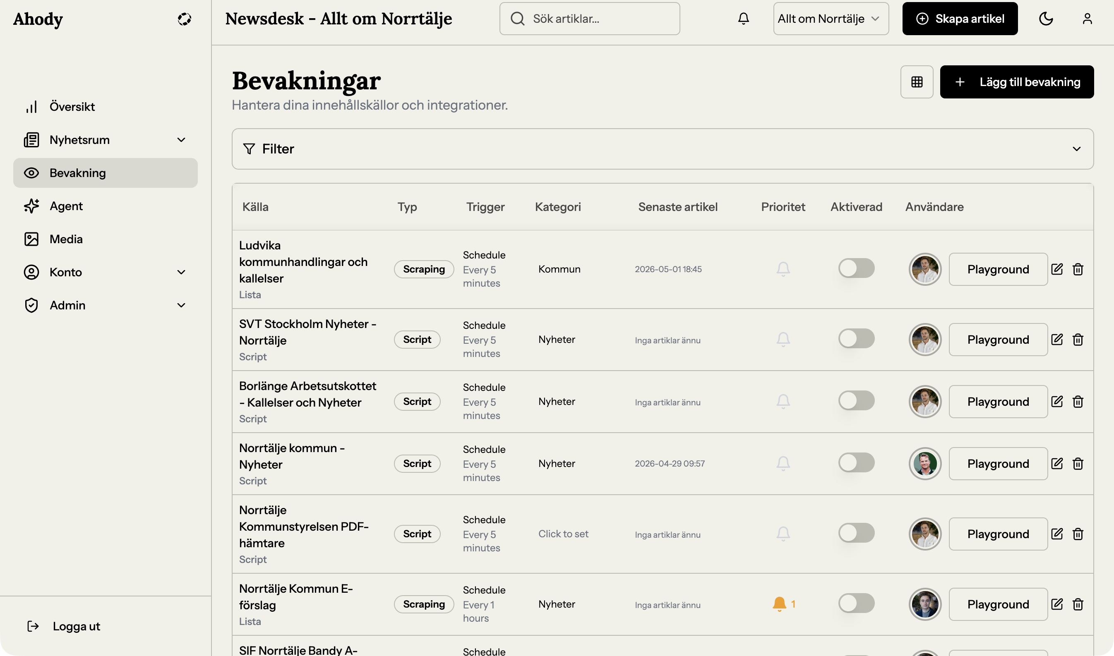Enable the Ludvika kommunhandlingar bevakning toggle
The width and height of the screenshot is (1114, 656).
pos(856,268)
